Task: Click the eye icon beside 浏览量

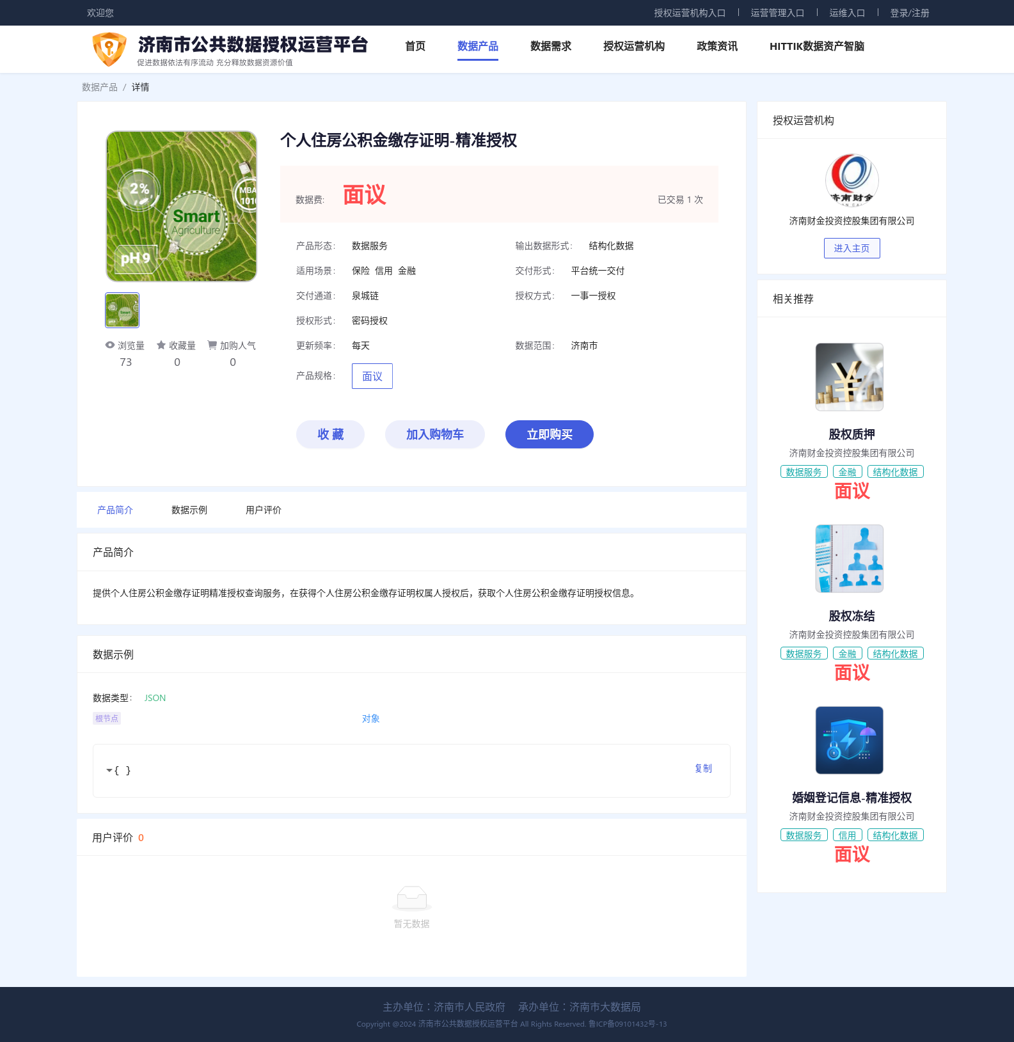Action: tap(110, 345)
